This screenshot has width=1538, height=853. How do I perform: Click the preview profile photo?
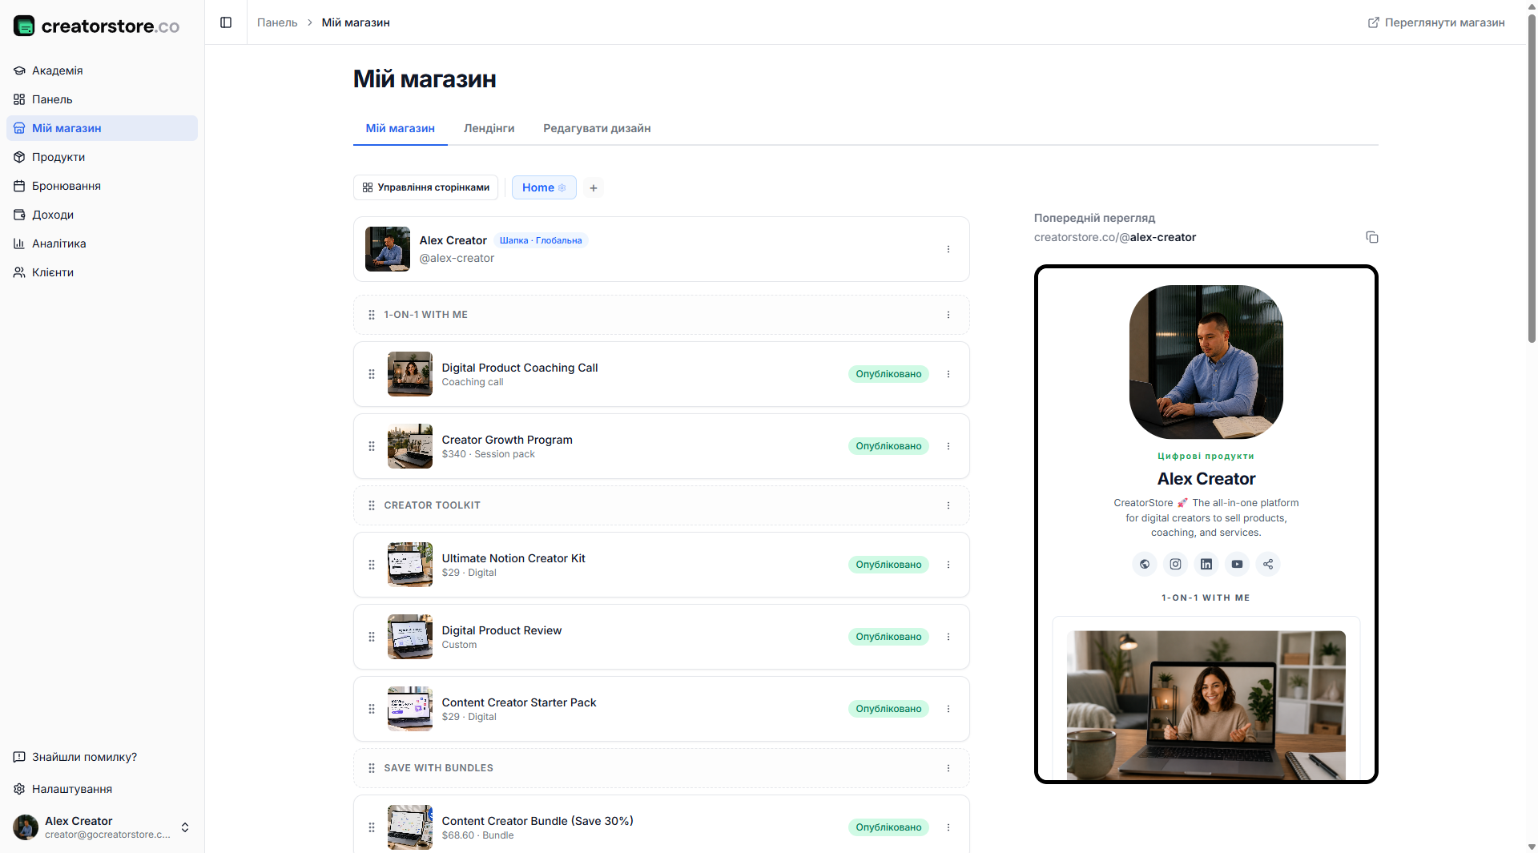pos(1206,362)
